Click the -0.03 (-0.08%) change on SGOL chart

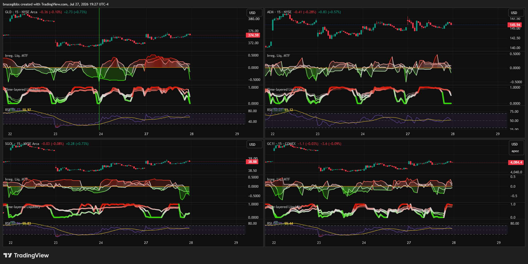[53, 144]
